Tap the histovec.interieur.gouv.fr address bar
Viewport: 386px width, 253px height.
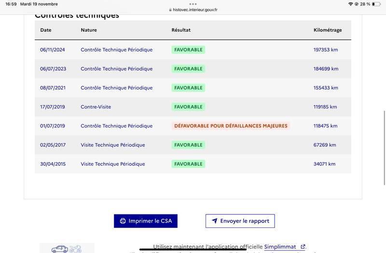[193, 10]
